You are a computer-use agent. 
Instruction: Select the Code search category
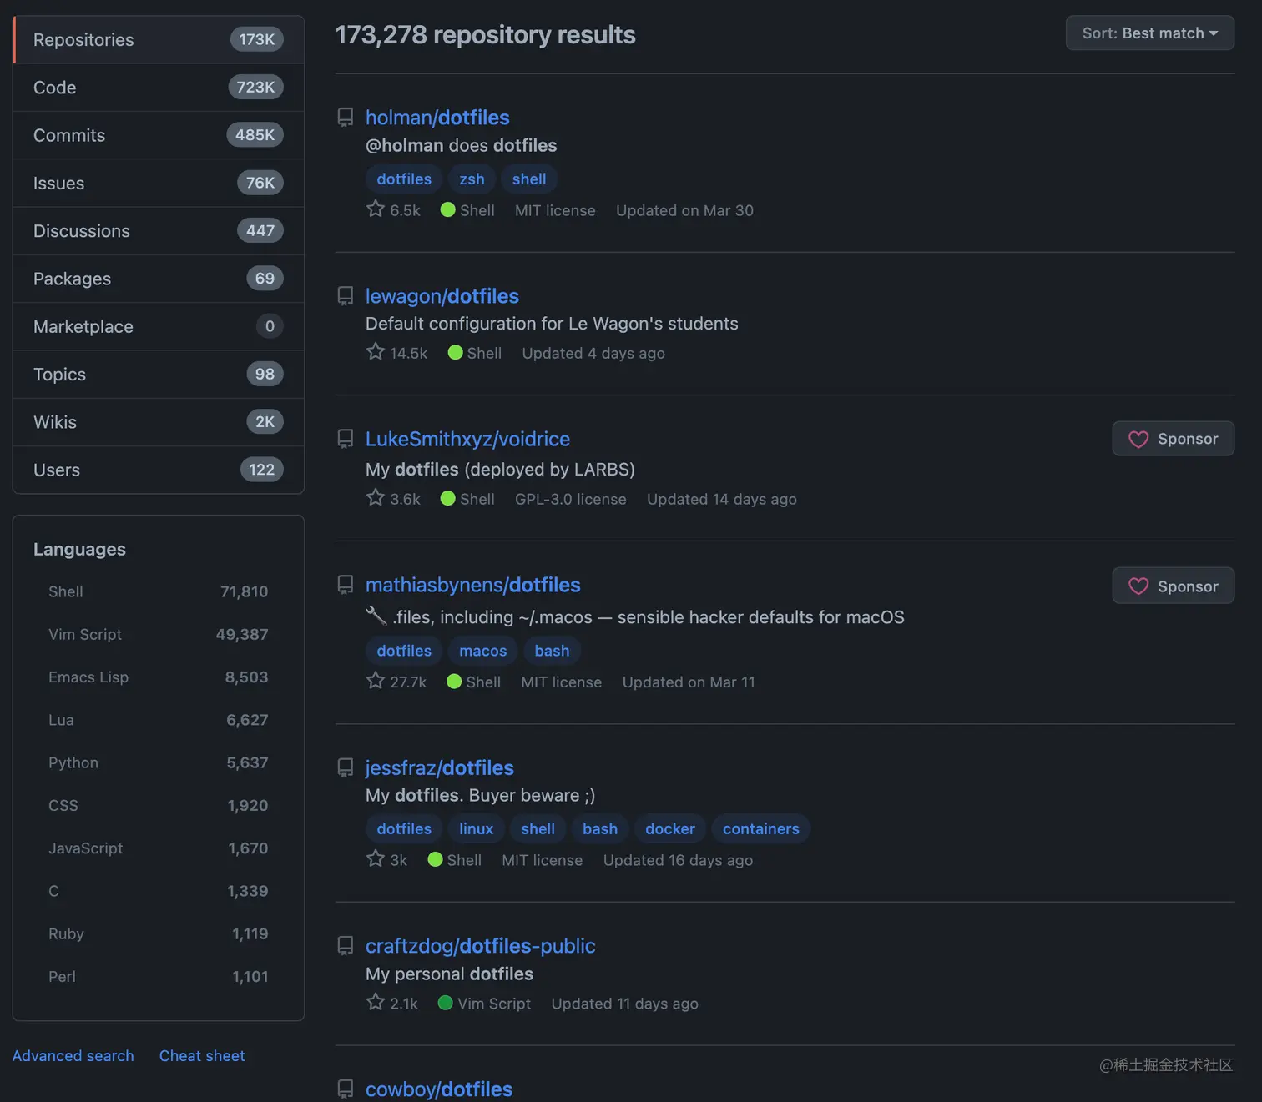click(x=159, y=88)
